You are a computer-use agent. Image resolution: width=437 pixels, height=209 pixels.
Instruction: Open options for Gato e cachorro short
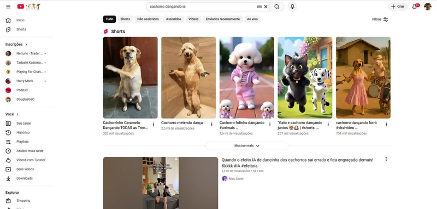click(328, 124)
